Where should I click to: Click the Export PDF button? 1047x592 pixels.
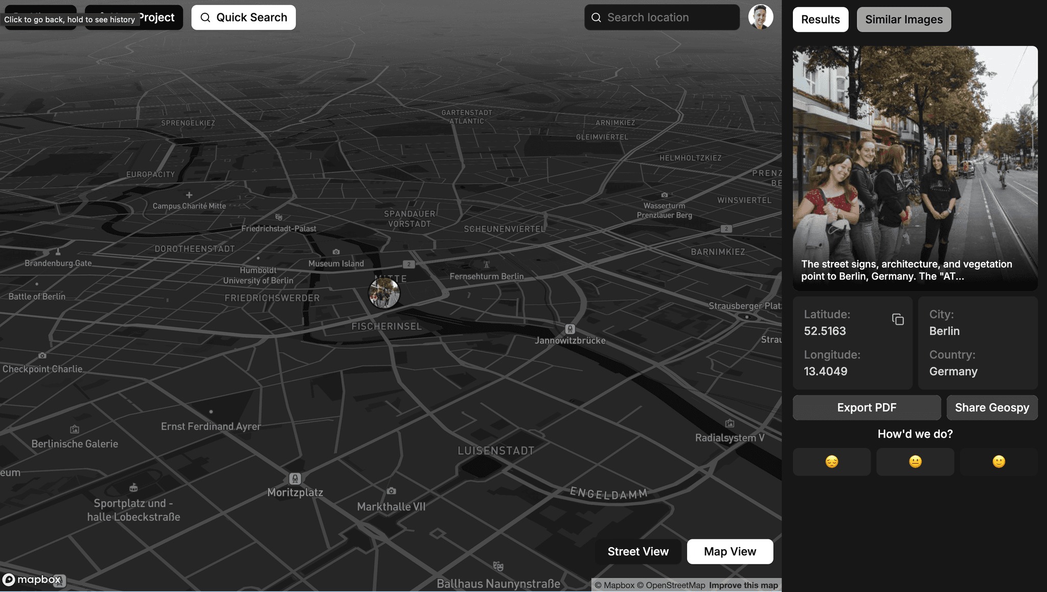tap(867, 407)
